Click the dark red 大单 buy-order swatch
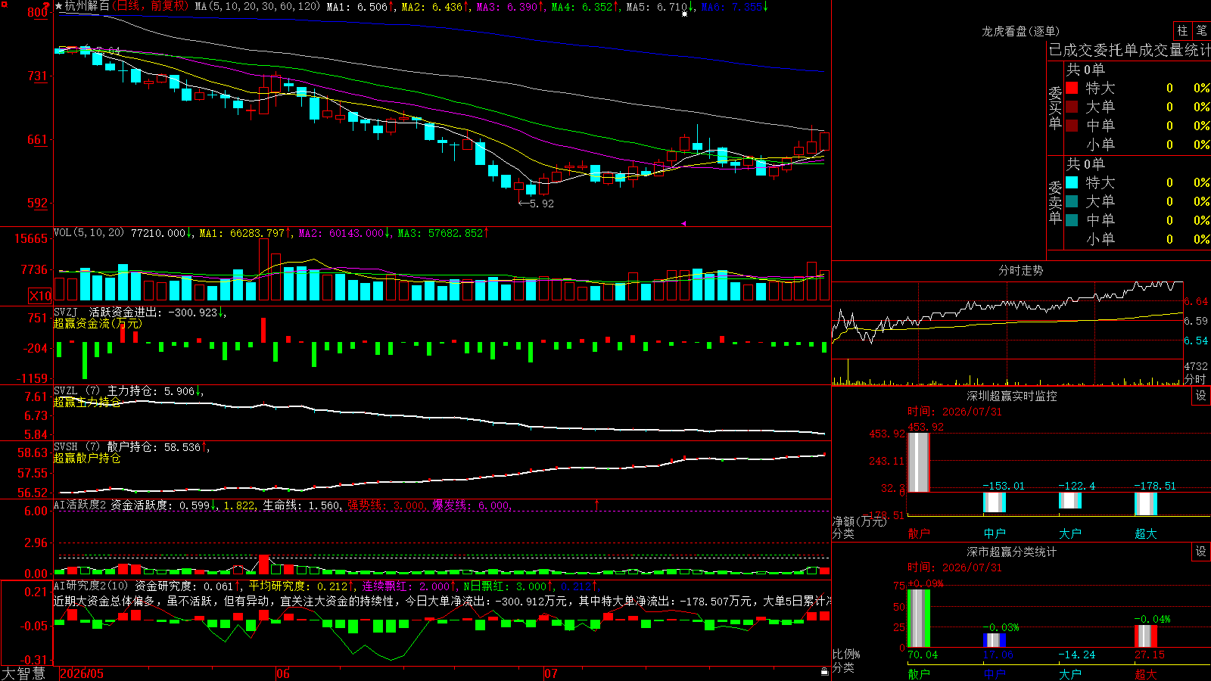Viewport: 1211px width, 681px height. click(x=1072, y=107)
